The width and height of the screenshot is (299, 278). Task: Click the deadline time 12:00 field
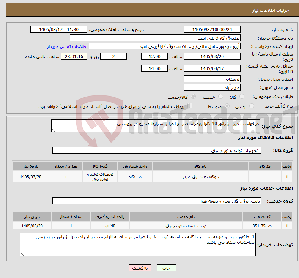click(x=154, y=56)
